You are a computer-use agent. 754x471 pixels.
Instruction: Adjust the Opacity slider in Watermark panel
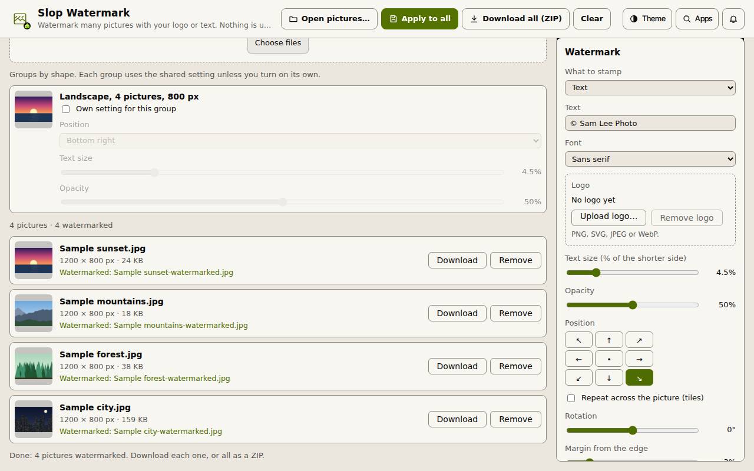click(632, 305)
